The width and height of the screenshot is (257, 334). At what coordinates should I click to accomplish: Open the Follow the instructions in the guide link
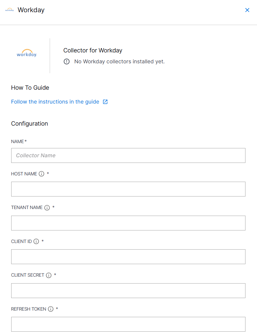click(55, 102)
